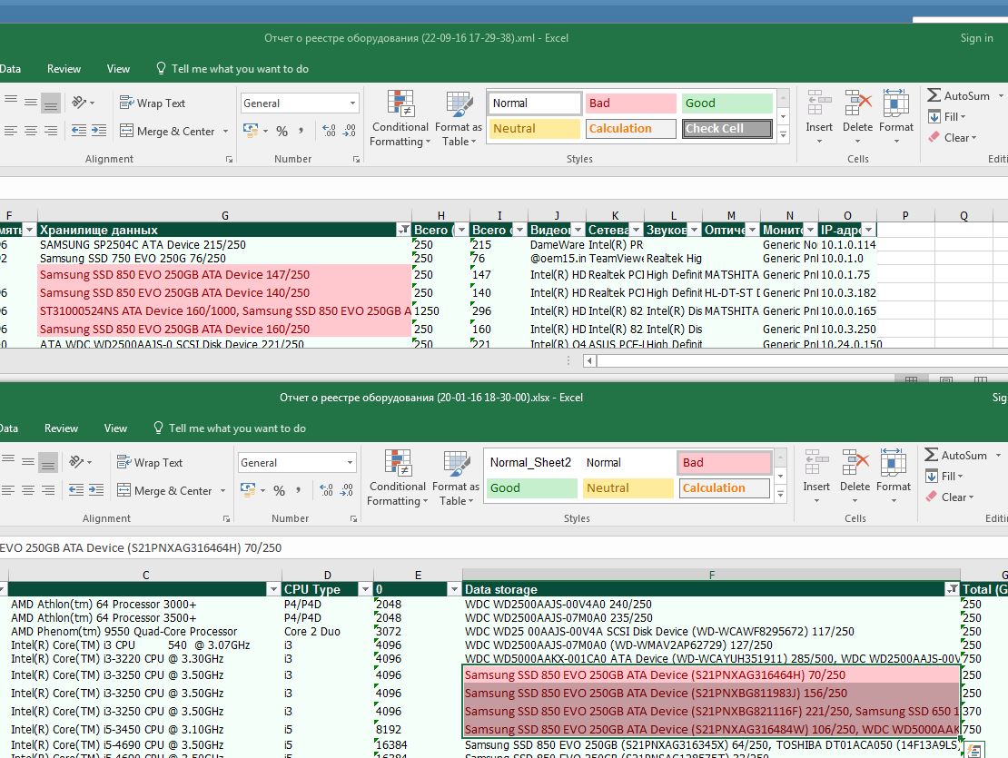Toggle Wrap Text in the top window
Viewport: 1008px width, 758px height.
pos(151,103)
